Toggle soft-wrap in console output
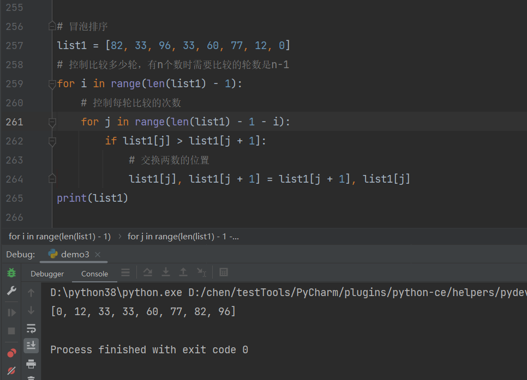This screenshot has height=380, width=527. pos(31,328)
